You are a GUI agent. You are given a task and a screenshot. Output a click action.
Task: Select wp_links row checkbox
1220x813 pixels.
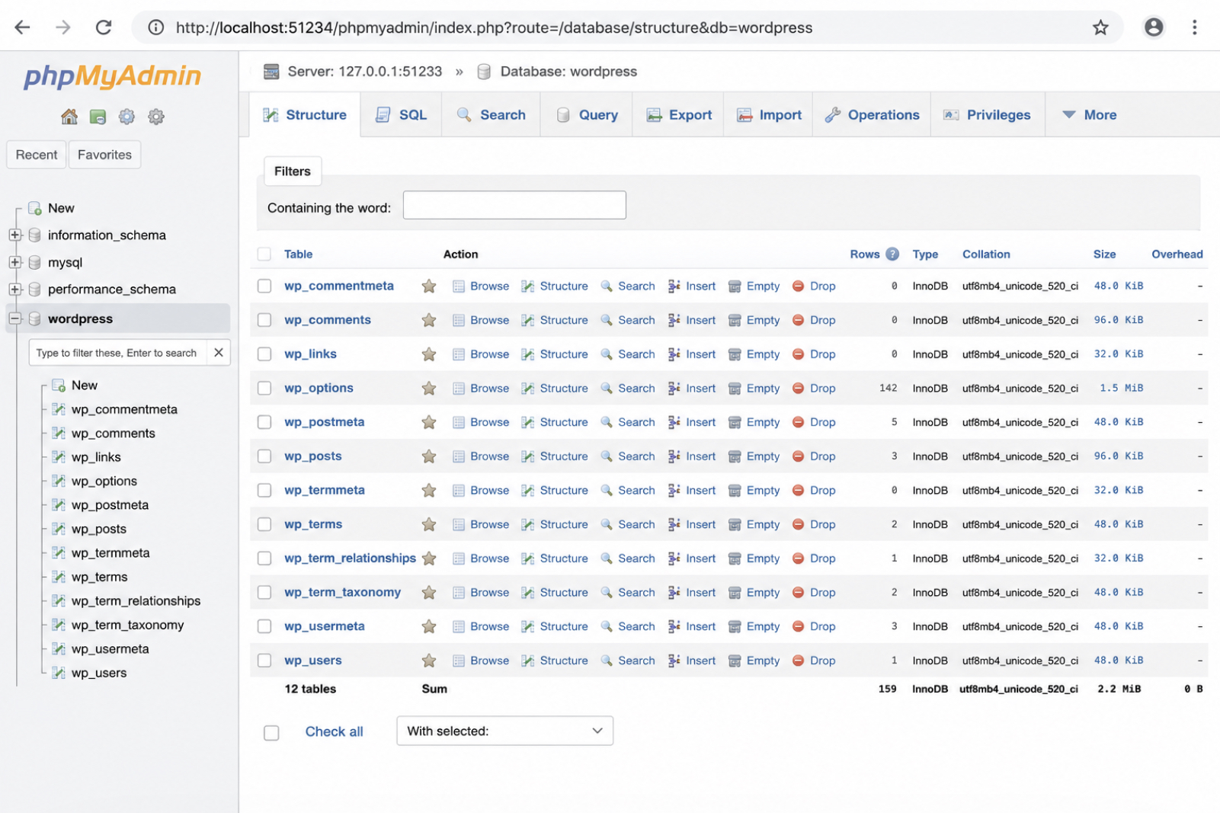click(264, 354)
